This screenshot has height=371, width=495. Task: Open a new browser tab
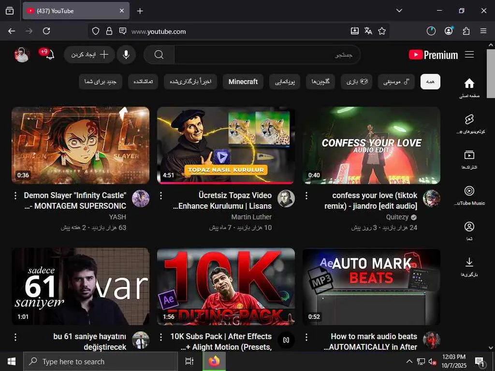140,11
